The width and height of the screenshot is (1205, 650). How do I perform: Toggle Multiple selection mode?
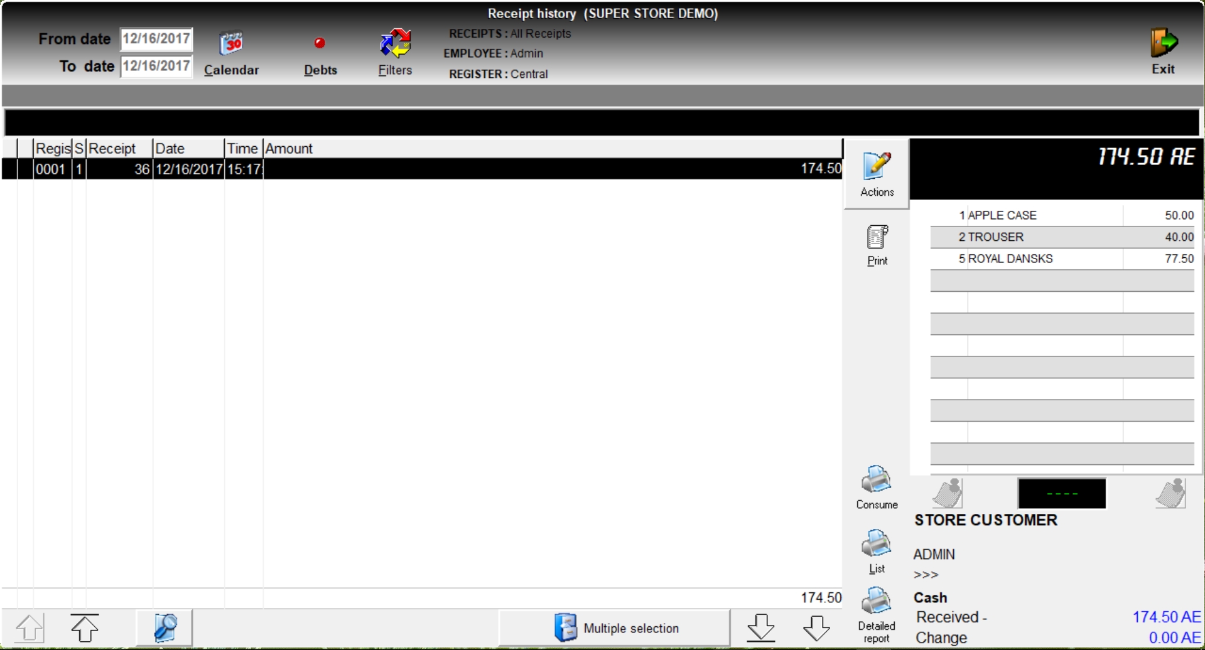(x=615, y=627)
